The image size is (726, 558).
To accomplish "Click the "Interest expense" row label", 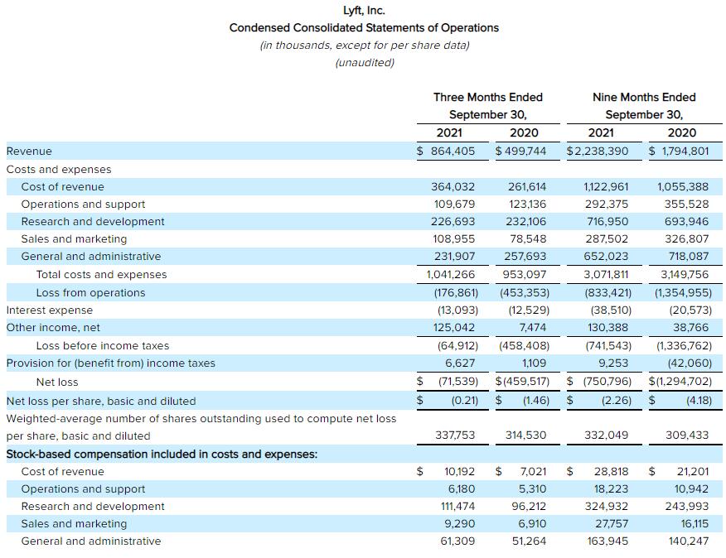I will (x=50, y=310).
